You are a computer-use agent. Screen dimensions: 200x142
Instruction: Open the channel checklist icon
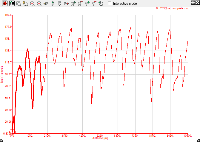[12, 4]
